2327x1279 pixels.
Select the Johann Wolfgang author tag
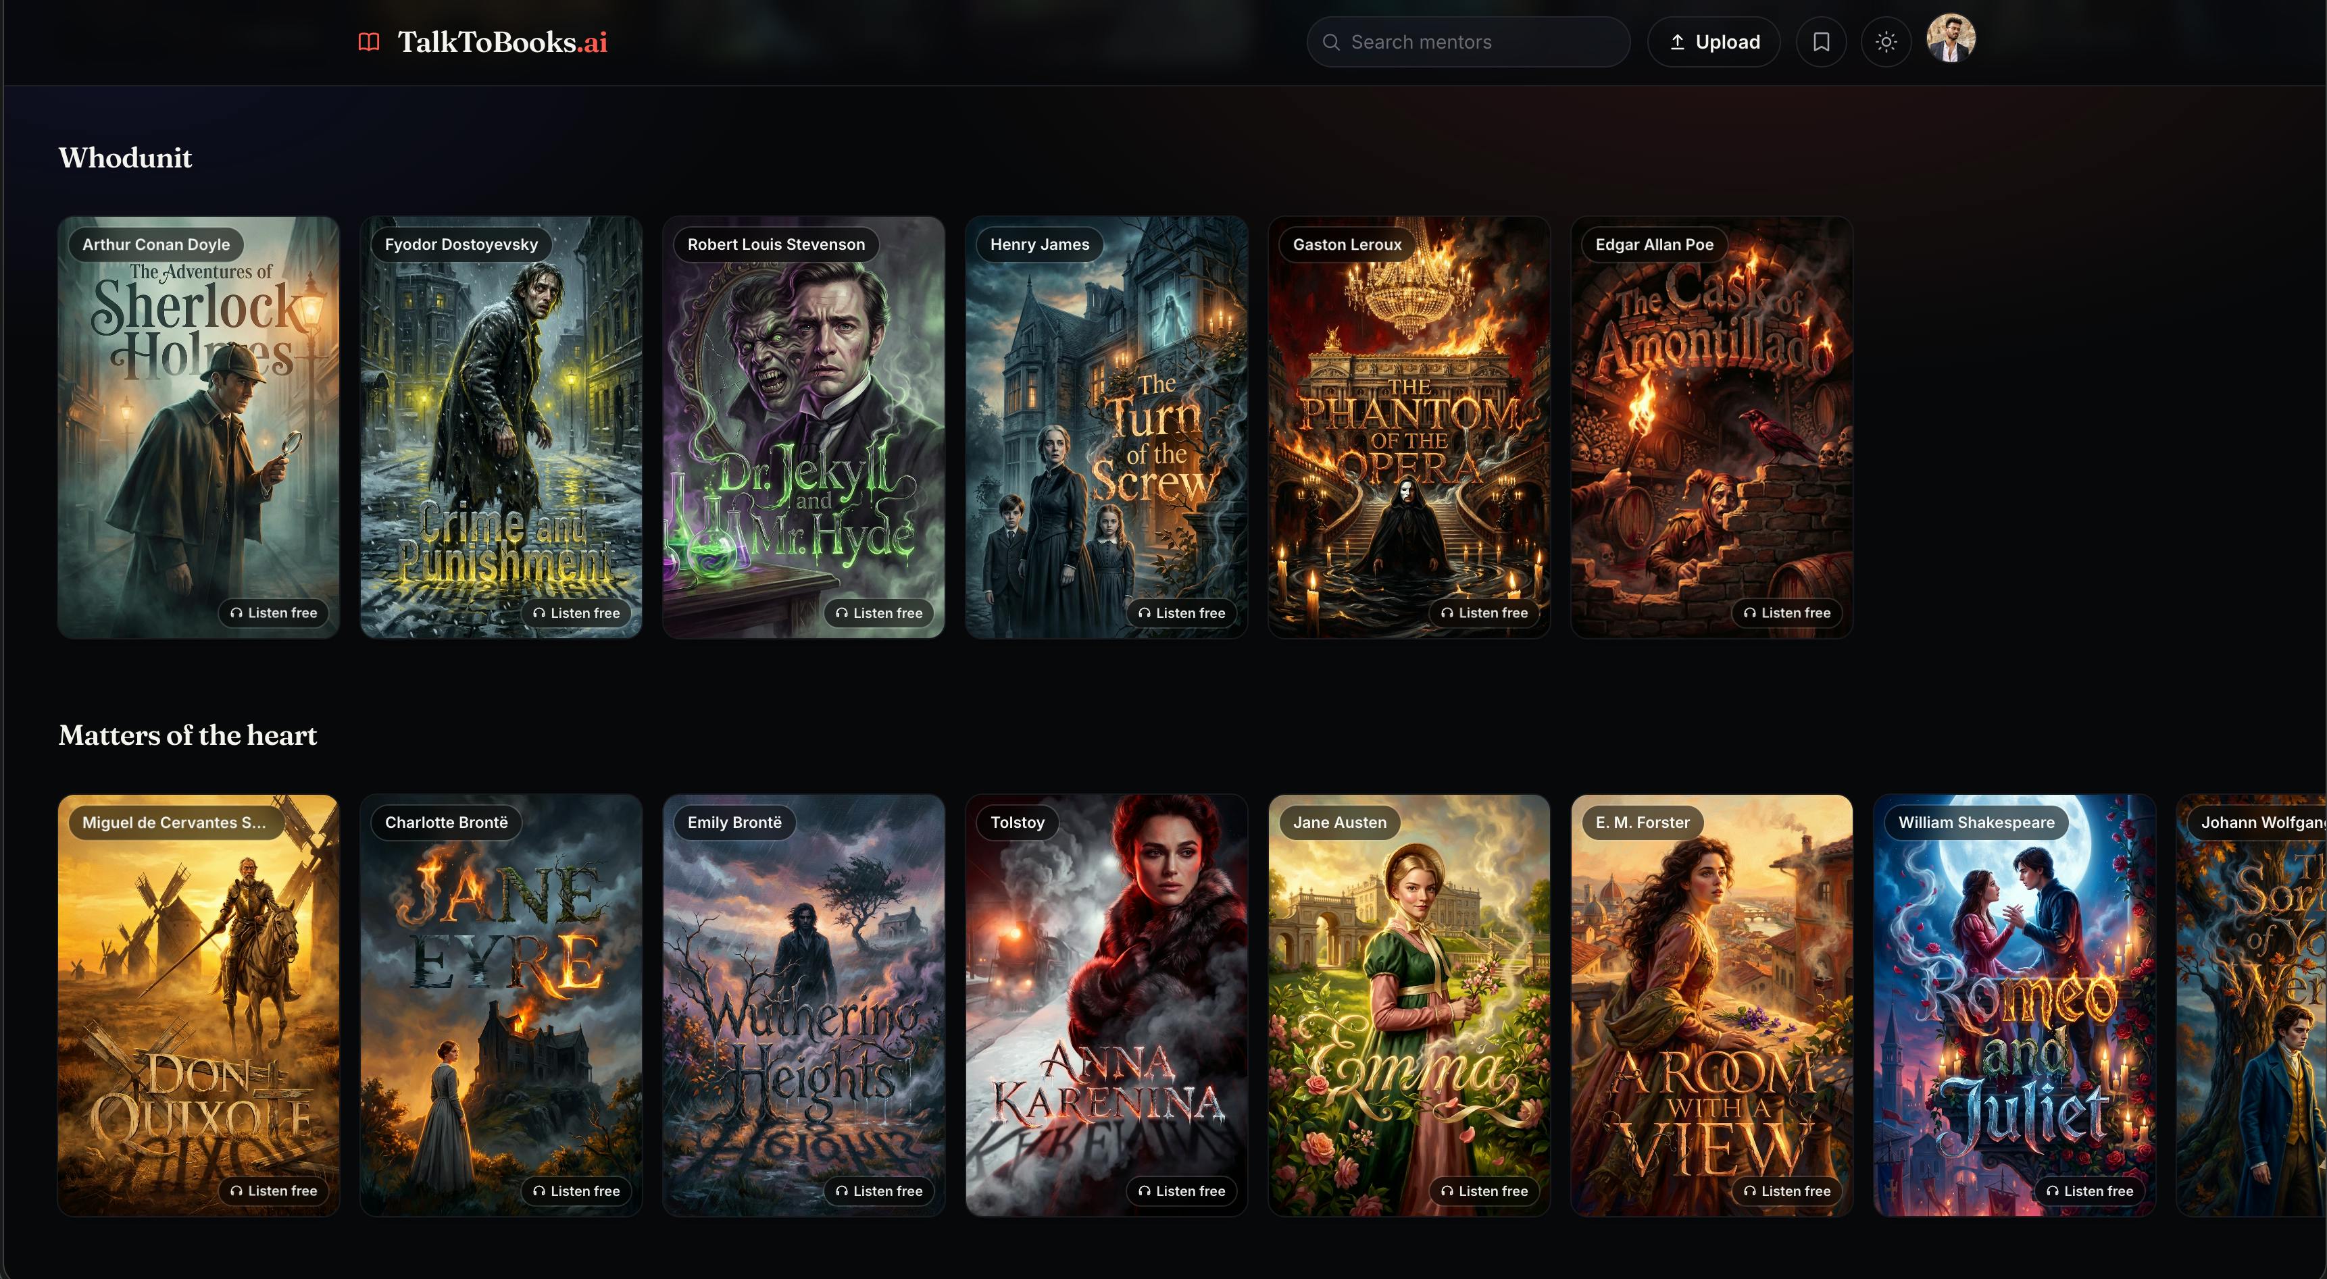click(x=2257, y=823)
